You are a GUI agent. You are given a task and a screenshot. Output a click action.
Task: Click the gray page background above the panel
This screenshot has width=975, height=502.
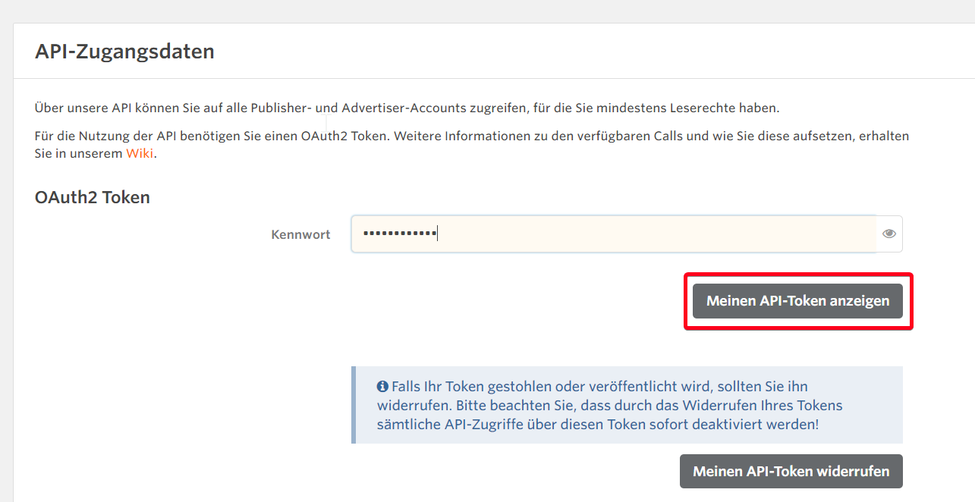486,11
